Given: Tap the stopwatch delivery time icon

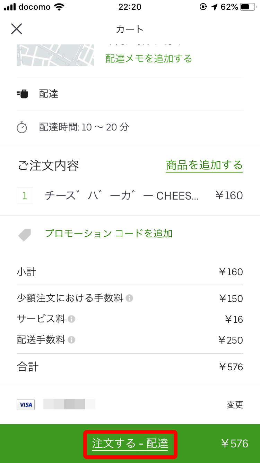Looking at the screenshot, I should coord(22,127).
